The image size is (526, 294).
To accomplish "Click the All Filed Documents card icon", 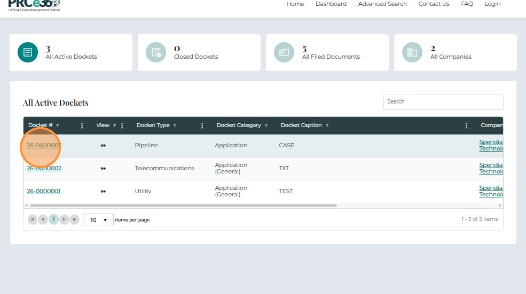I will pyautogui.click(x=284, y=52).
